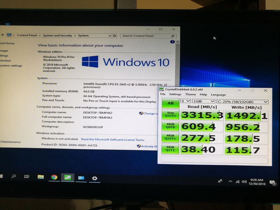Open the Settings menu in CrystalDiskMark
The image size is (280, 210).
175,94
